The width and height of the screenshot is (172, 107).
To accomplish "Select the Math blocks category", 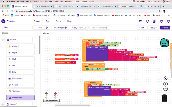I will [x=20, y=59].
